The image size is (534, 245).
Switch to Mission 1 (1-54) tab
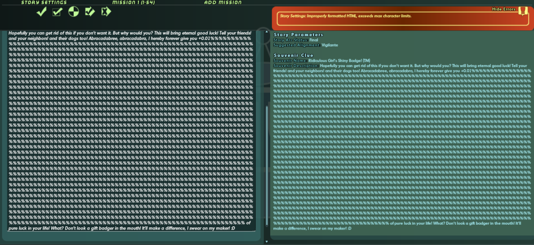[x=133, y=3]
